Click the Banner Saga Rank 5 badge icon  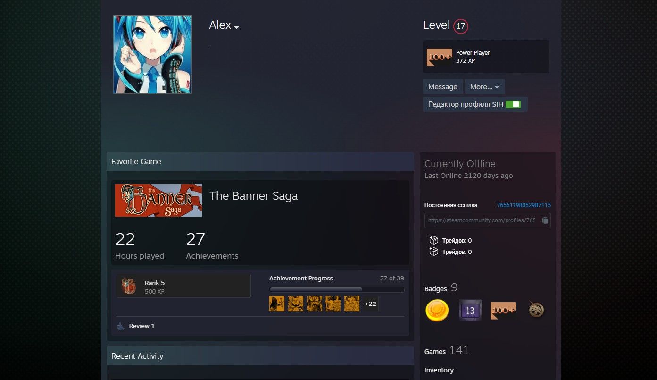pos(129,287)
